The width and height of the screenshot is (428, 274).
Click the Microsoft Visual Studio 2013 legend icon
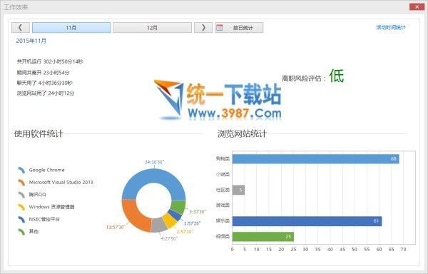(21, 182)
